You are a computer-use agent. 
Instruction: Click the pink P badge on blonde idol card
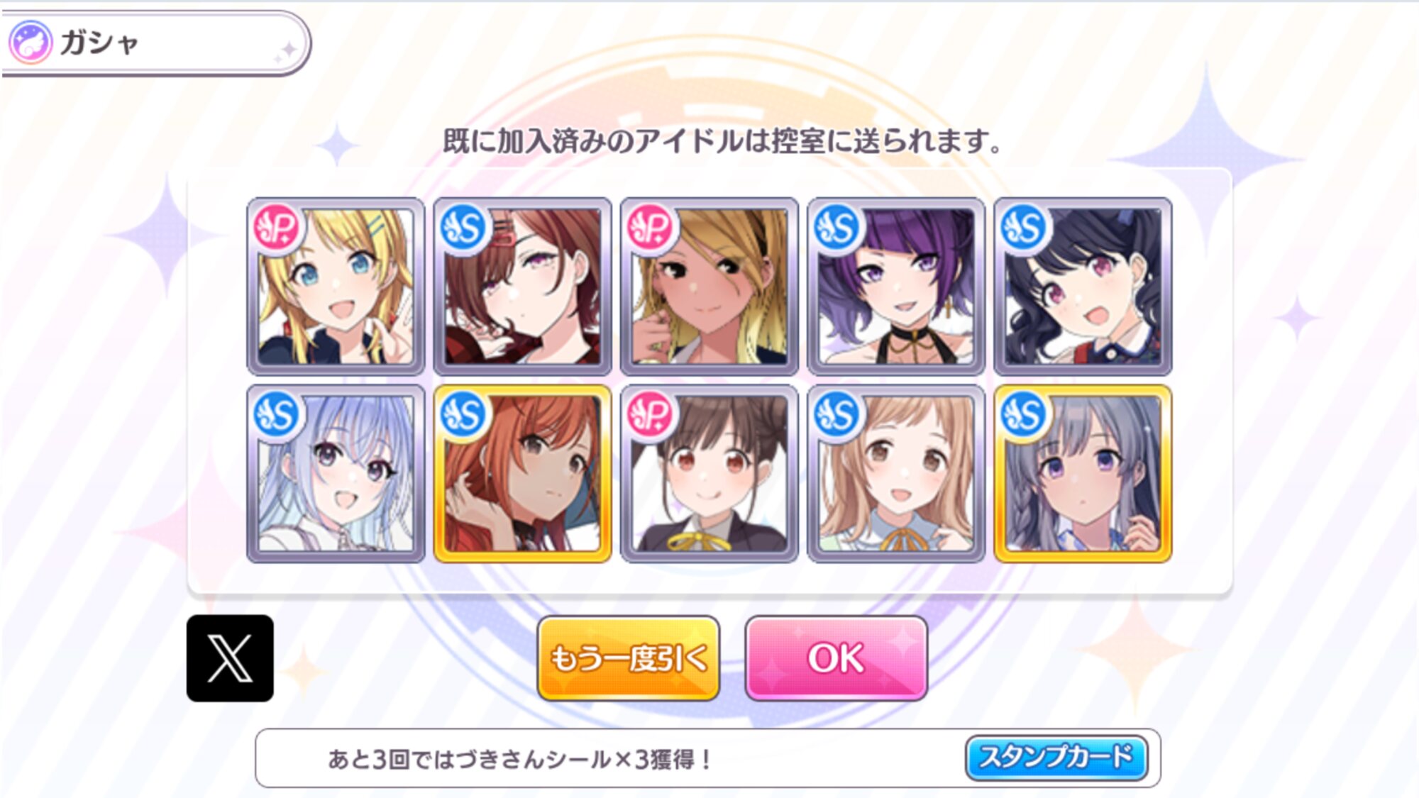point(276,228)
